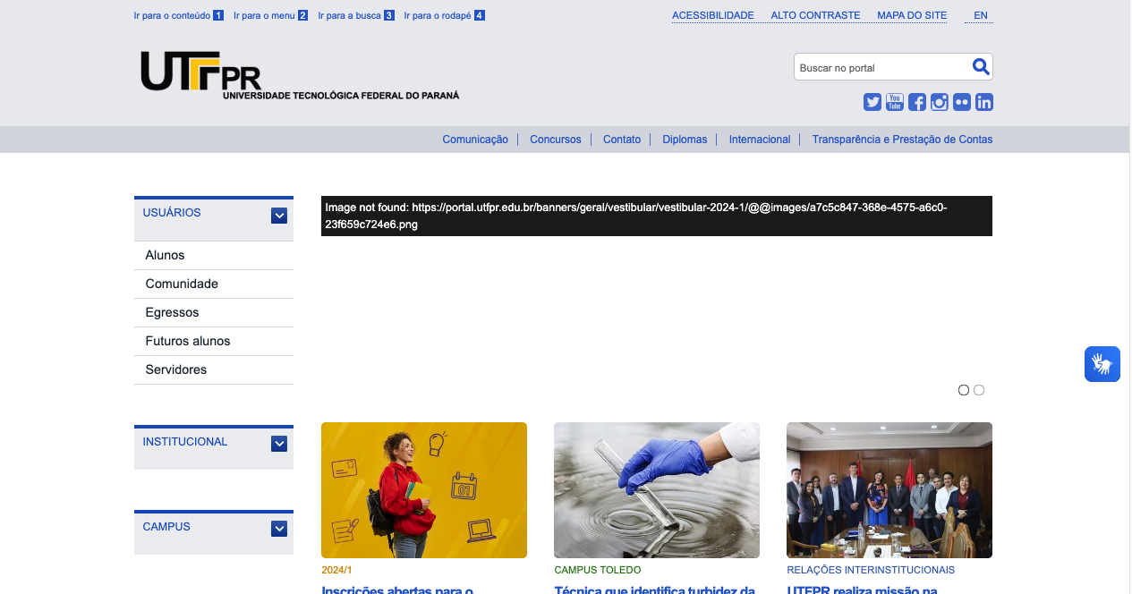Click Ir para a busca shortcut
The image size is (1132, 594).
[x=356, y=15]
